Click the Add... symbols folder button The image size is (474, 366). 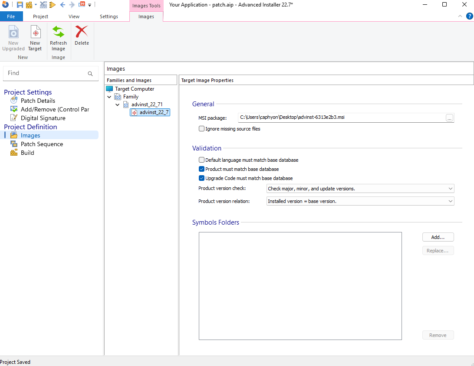click(438, 237)
